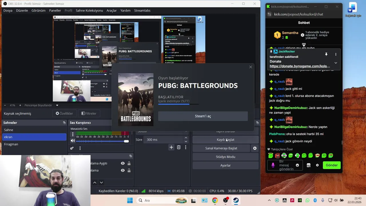Increase the Süre duration value
The image size is (366, 206).
coord(186,138)
